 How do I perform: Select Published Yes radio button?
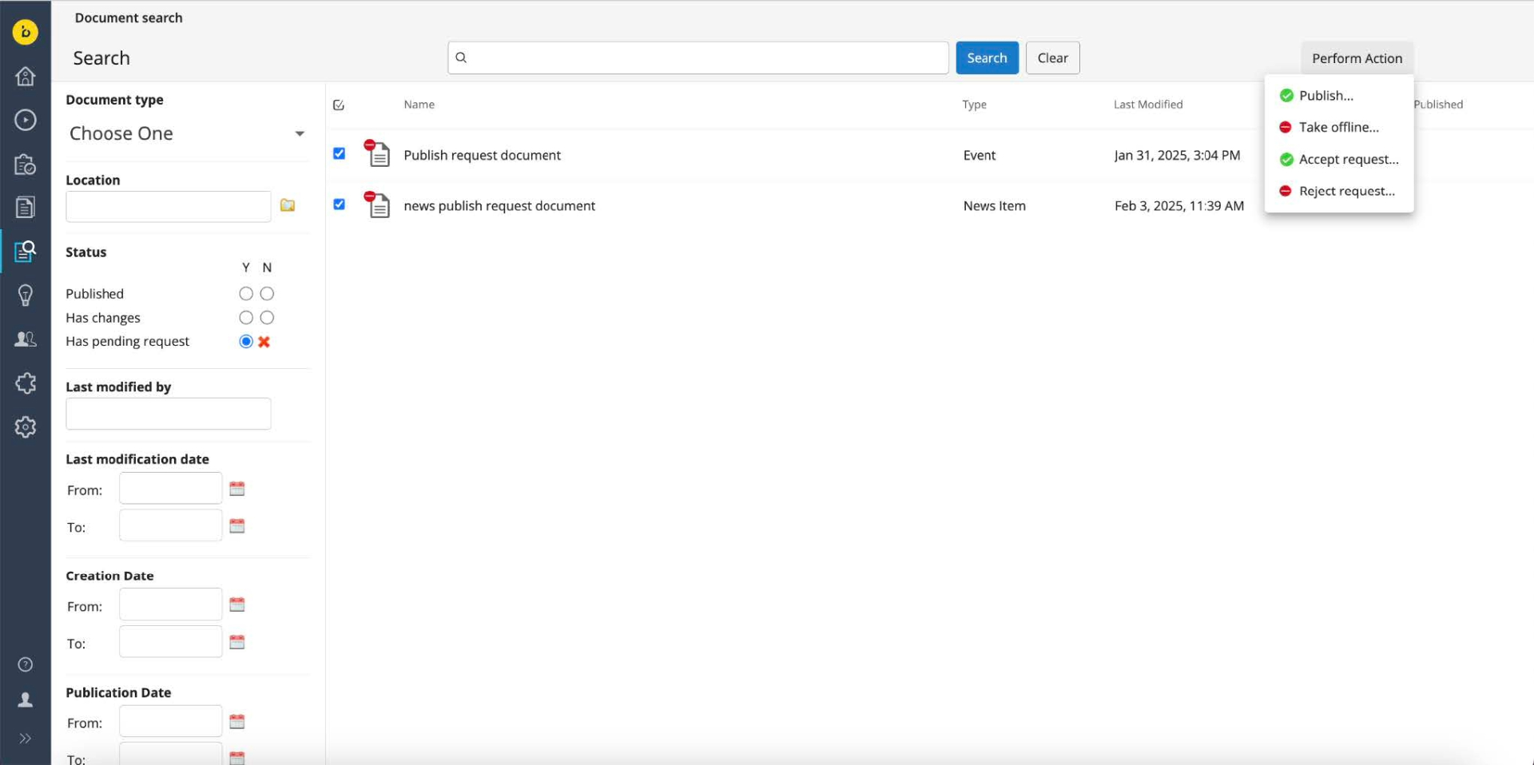pos(246,294)
